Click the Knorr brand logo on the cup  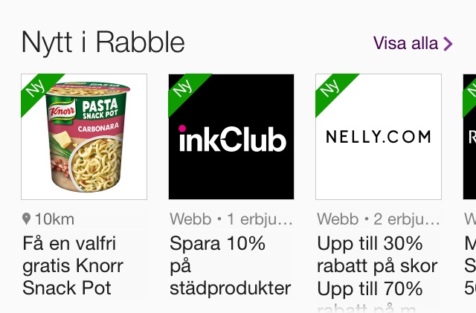[62, 111]
